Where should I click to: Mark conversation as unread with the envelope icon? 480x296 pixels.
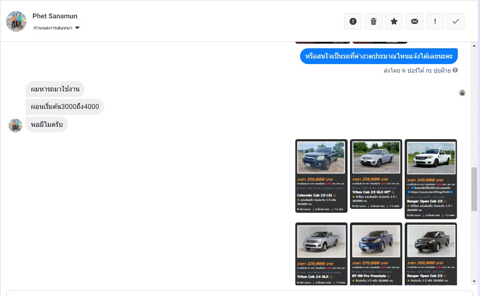[x=415, y=21]
